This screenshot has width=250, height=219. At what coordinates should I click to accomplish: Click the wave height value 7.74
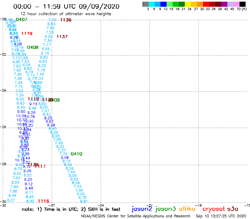click(x=63, y=154)
